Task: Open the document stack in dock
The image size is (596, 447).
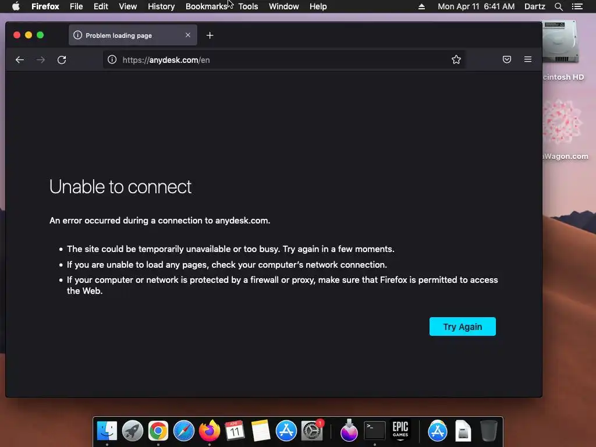Action: point(463,431)
